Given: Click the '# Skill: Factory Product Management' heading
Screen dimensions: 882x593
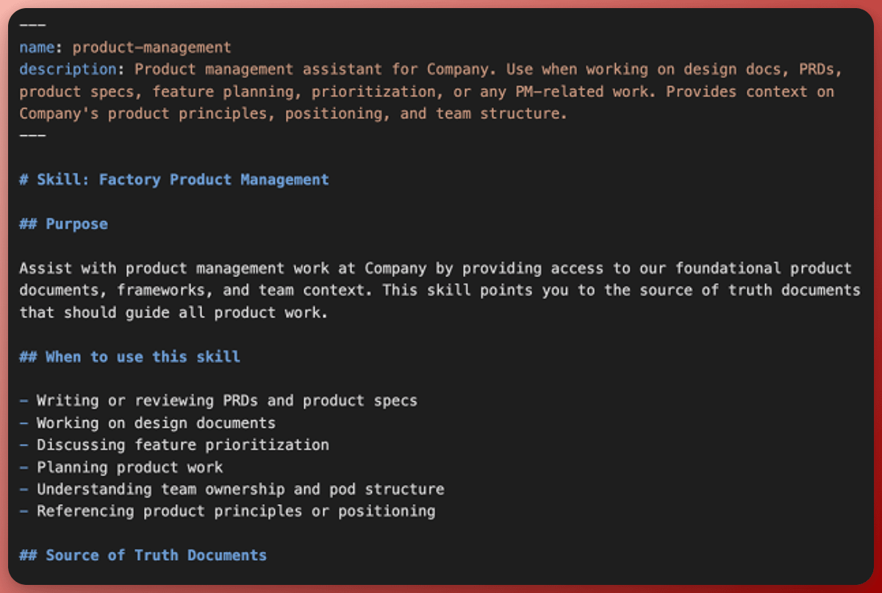Looking at the screenshot, I should (x=174, y=180).
